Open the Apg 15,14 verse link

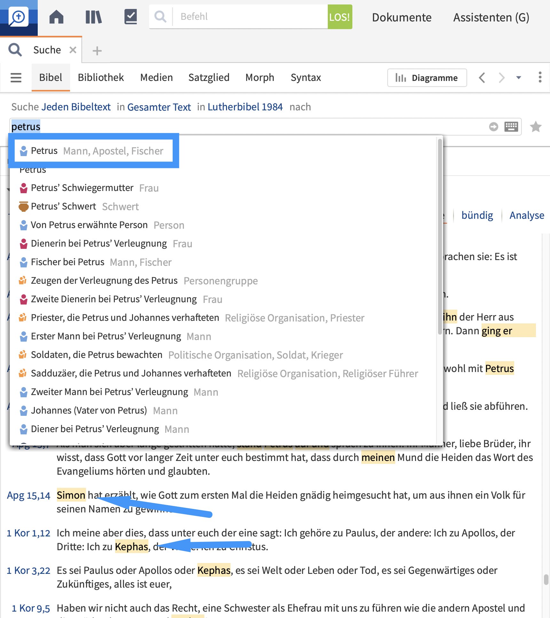tap(28, 495)
